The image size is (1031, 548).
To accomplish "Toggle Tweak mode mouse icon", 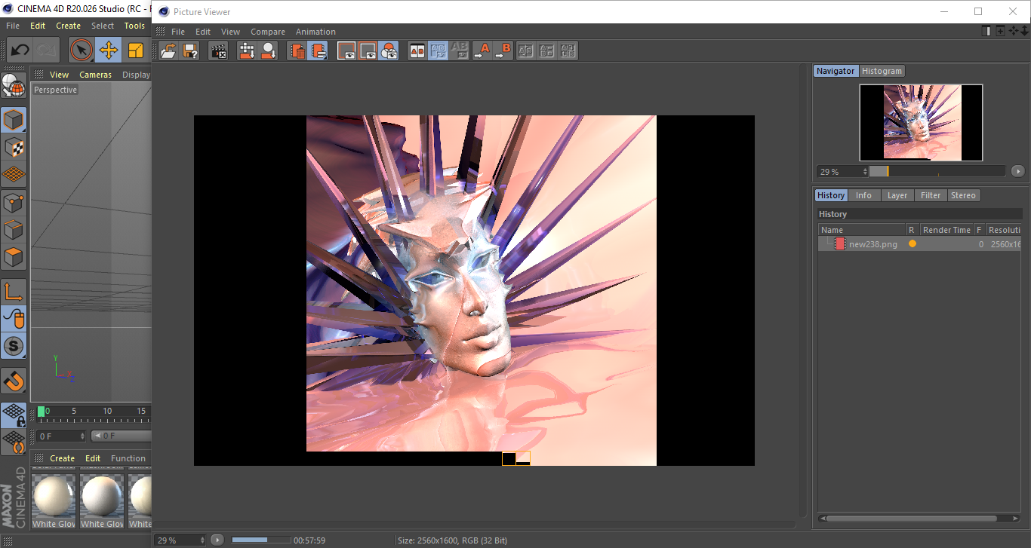I will click(x=14, y=319).
